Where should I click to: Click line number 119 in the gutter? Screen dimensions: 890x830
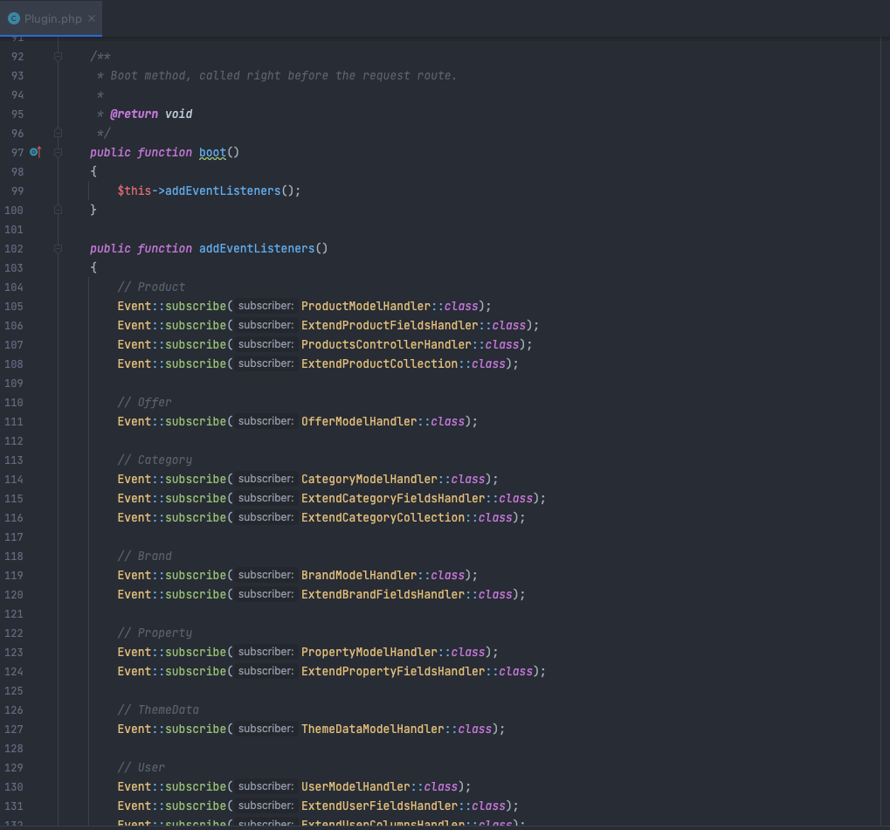[x=14, y=575]
